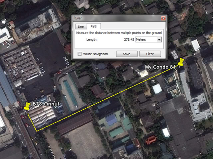Click the Meters combo box field
The image size is (213, 159).
(148, 40)
